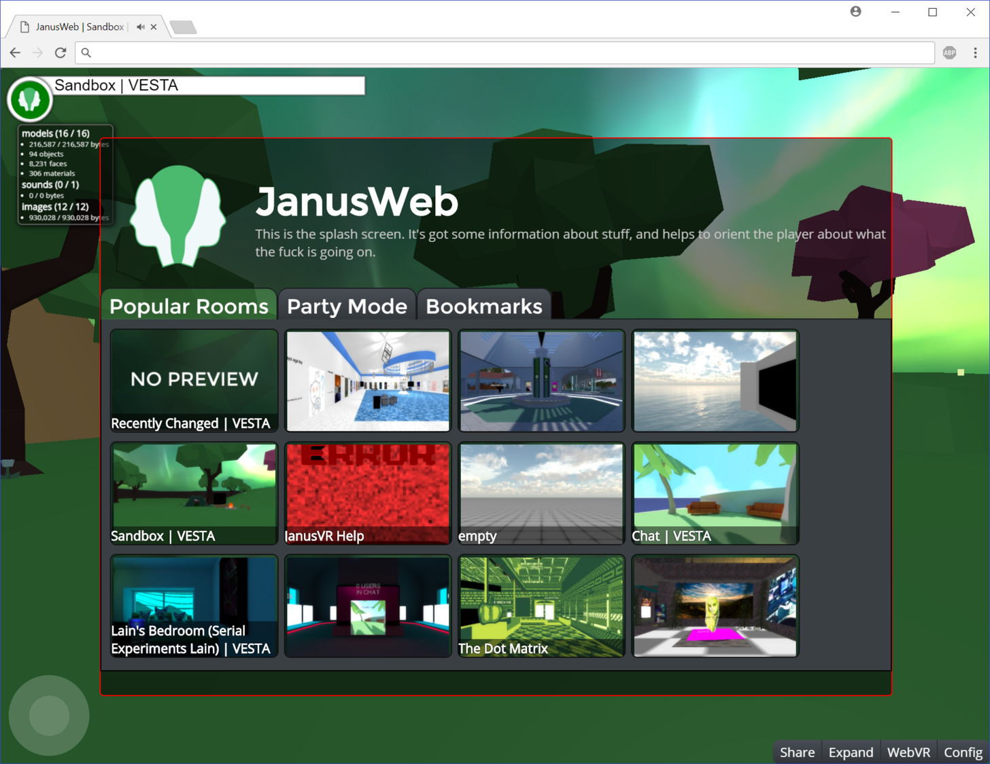Click the 94 objects stats line
Image resolution: width=990 pixels, height=764 pixels.
(x=46, y=154)
